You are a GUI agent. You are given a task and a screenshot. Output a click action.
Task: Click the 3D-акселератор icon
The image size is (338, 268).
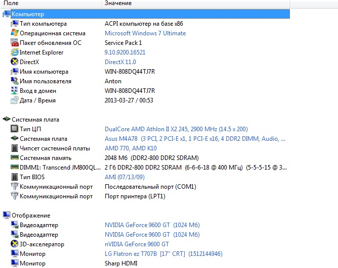pos(15,244)
